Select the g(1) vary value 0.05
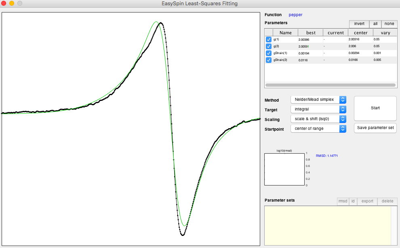The image size is (400, 248). [x=376, y=39]
